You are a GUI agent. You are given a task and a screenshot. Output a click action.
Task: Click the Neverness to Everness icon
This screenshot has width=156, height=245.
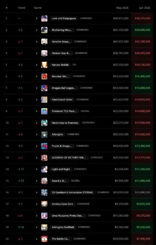click(44, 123)
